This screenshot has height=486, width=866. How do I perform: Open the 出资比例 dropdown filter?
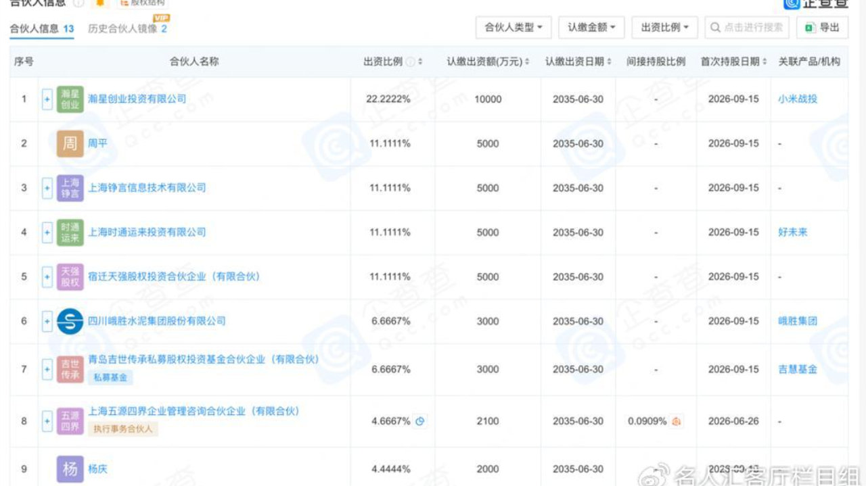pyautogui.click(x=664, y=28)
